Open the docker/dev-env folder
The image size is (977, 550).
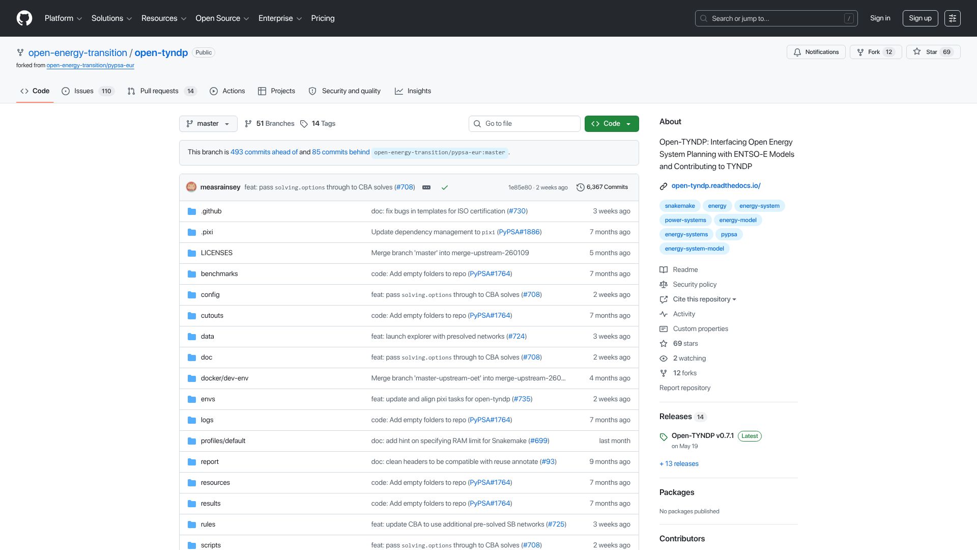[x=224, y=378]
